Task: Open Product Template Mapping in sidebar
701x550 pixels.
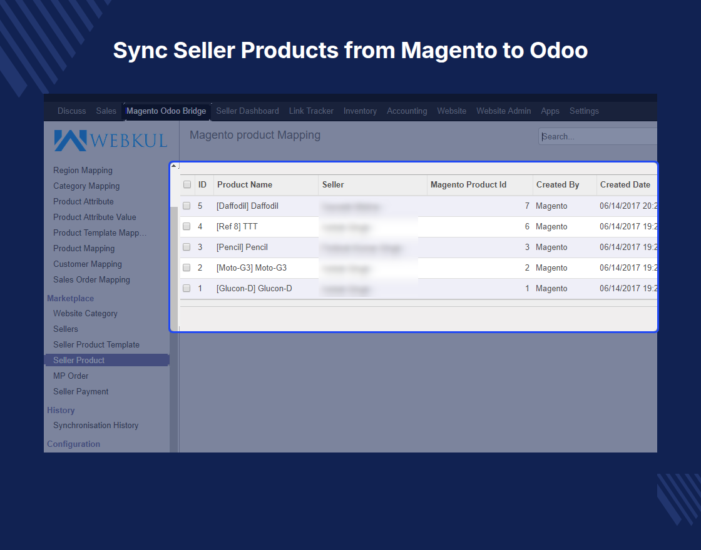Action: (x=100, y=232)
